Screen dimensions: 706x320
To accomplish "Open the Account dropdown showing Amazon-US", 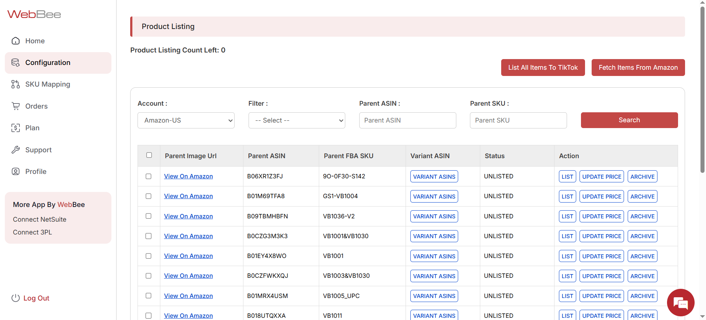I will point(186,120).
